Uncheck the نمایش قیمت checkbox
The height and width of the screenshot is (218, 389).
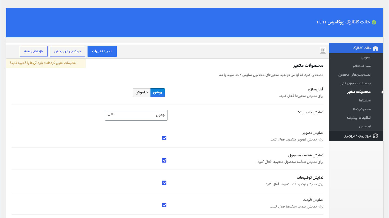click(x=164, y=205)
